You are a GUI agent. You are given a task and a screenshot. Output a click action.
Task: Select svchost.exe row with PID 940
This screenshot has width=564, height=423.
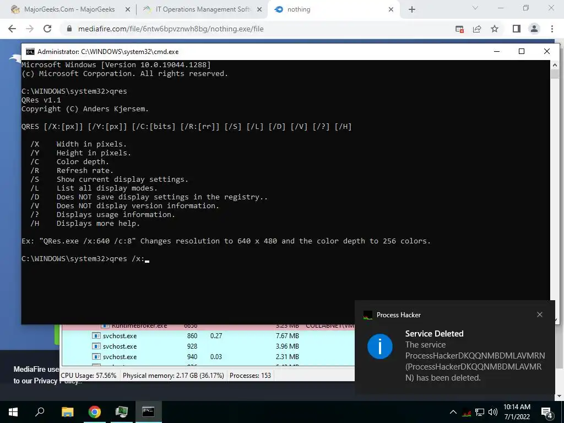coord(208,357)
